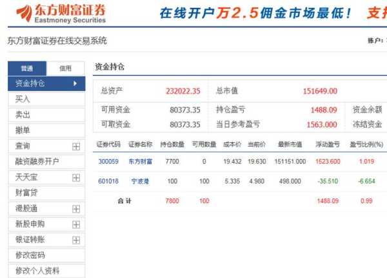
Task: Open 修改个人资料 in the sidebar
Action: point(37,271)
